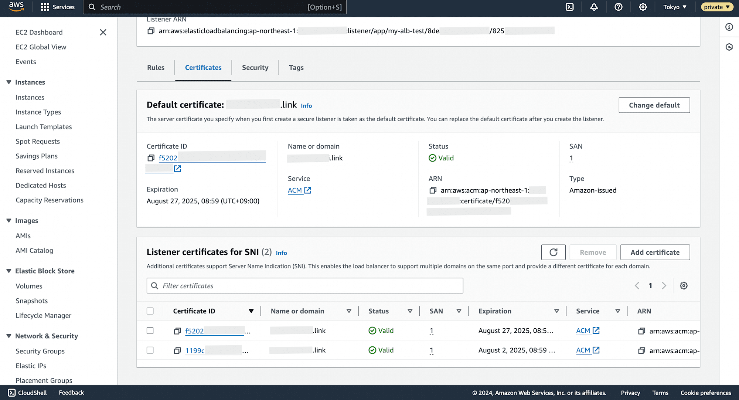Copy ARN in the f5202 row
Screen dimensions: 739x400
click(641, 331)
